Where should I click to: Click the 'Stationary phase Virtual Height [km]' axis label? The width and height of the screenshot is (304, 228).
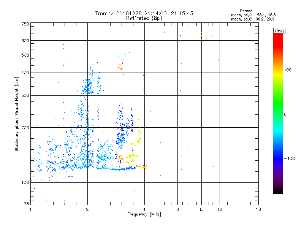pyautogui.click(x=17, y=114)
